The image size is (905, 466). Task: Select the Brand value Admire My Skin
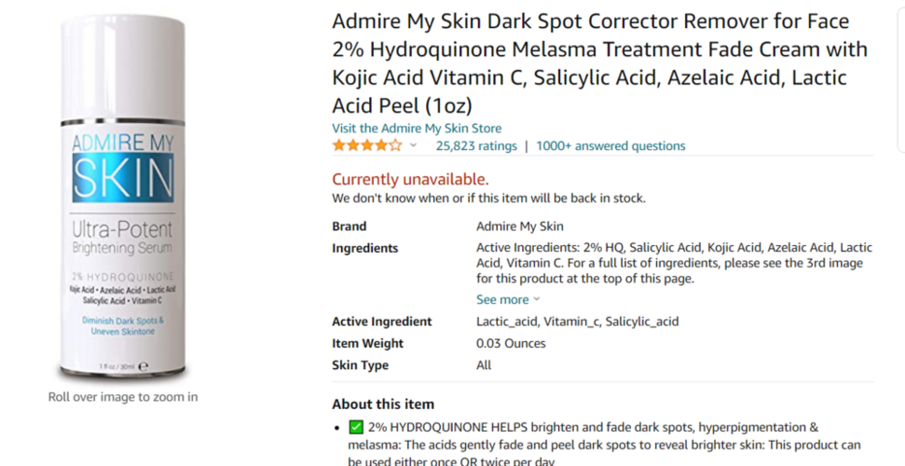pos(519,226)
